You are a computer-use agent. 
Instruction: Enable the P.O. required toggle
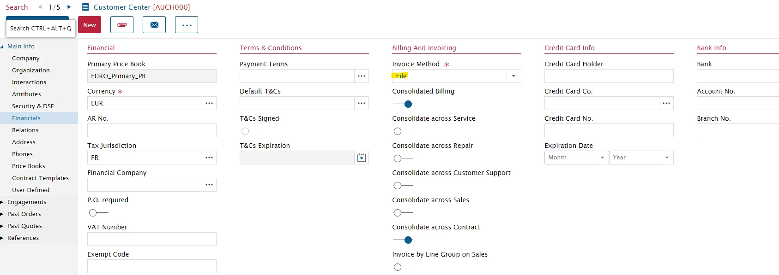[98, 213]
